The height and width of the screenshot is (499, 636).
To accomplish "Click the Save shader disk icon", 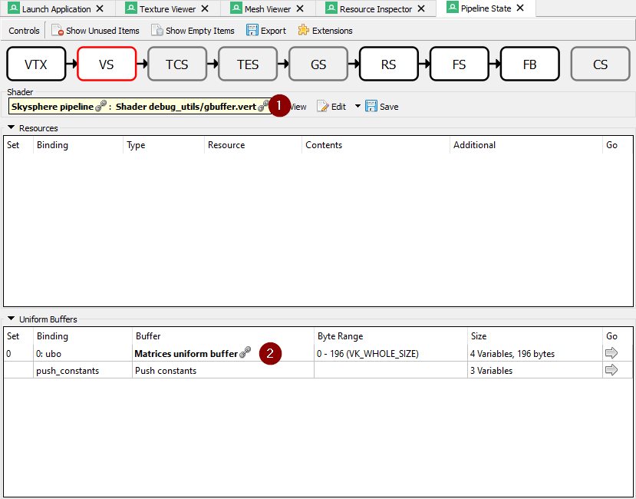I will (x=371, y=107).
